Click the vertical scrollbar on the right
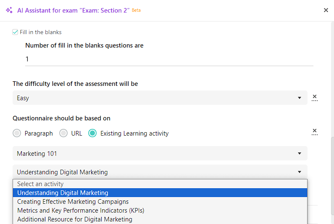 (x=332, y=176)
